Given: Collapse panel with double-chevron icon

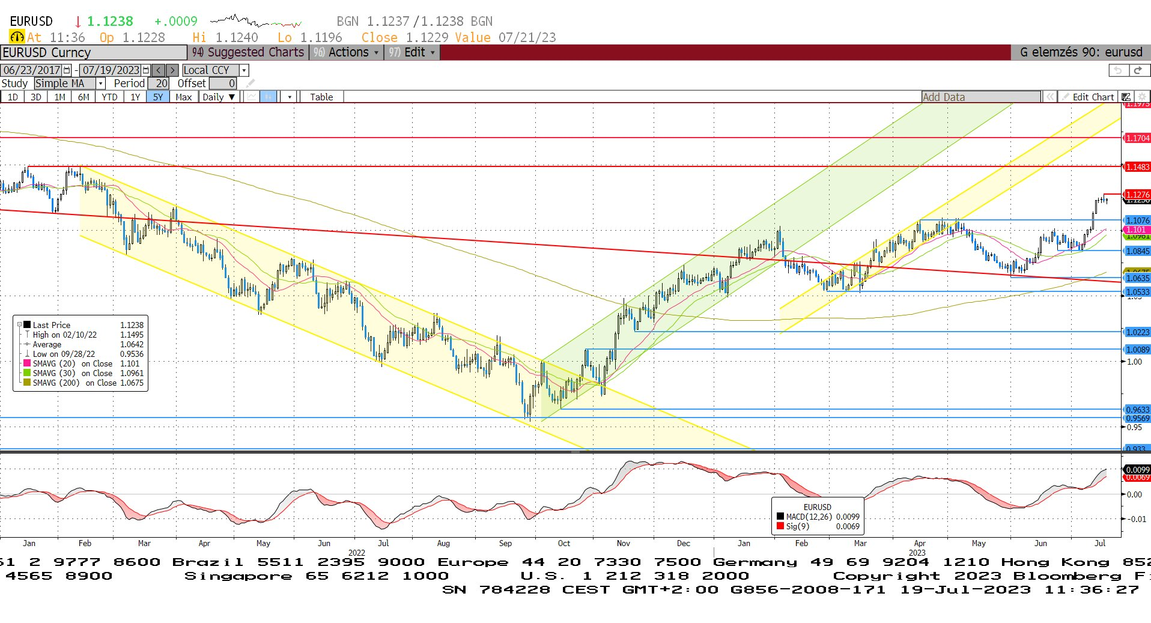Looking at the screenshot, I should click(x=1049, y=97).
